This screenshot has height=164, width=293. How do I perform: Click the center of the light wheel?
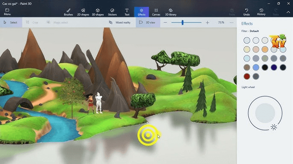[x=265, y=113]
